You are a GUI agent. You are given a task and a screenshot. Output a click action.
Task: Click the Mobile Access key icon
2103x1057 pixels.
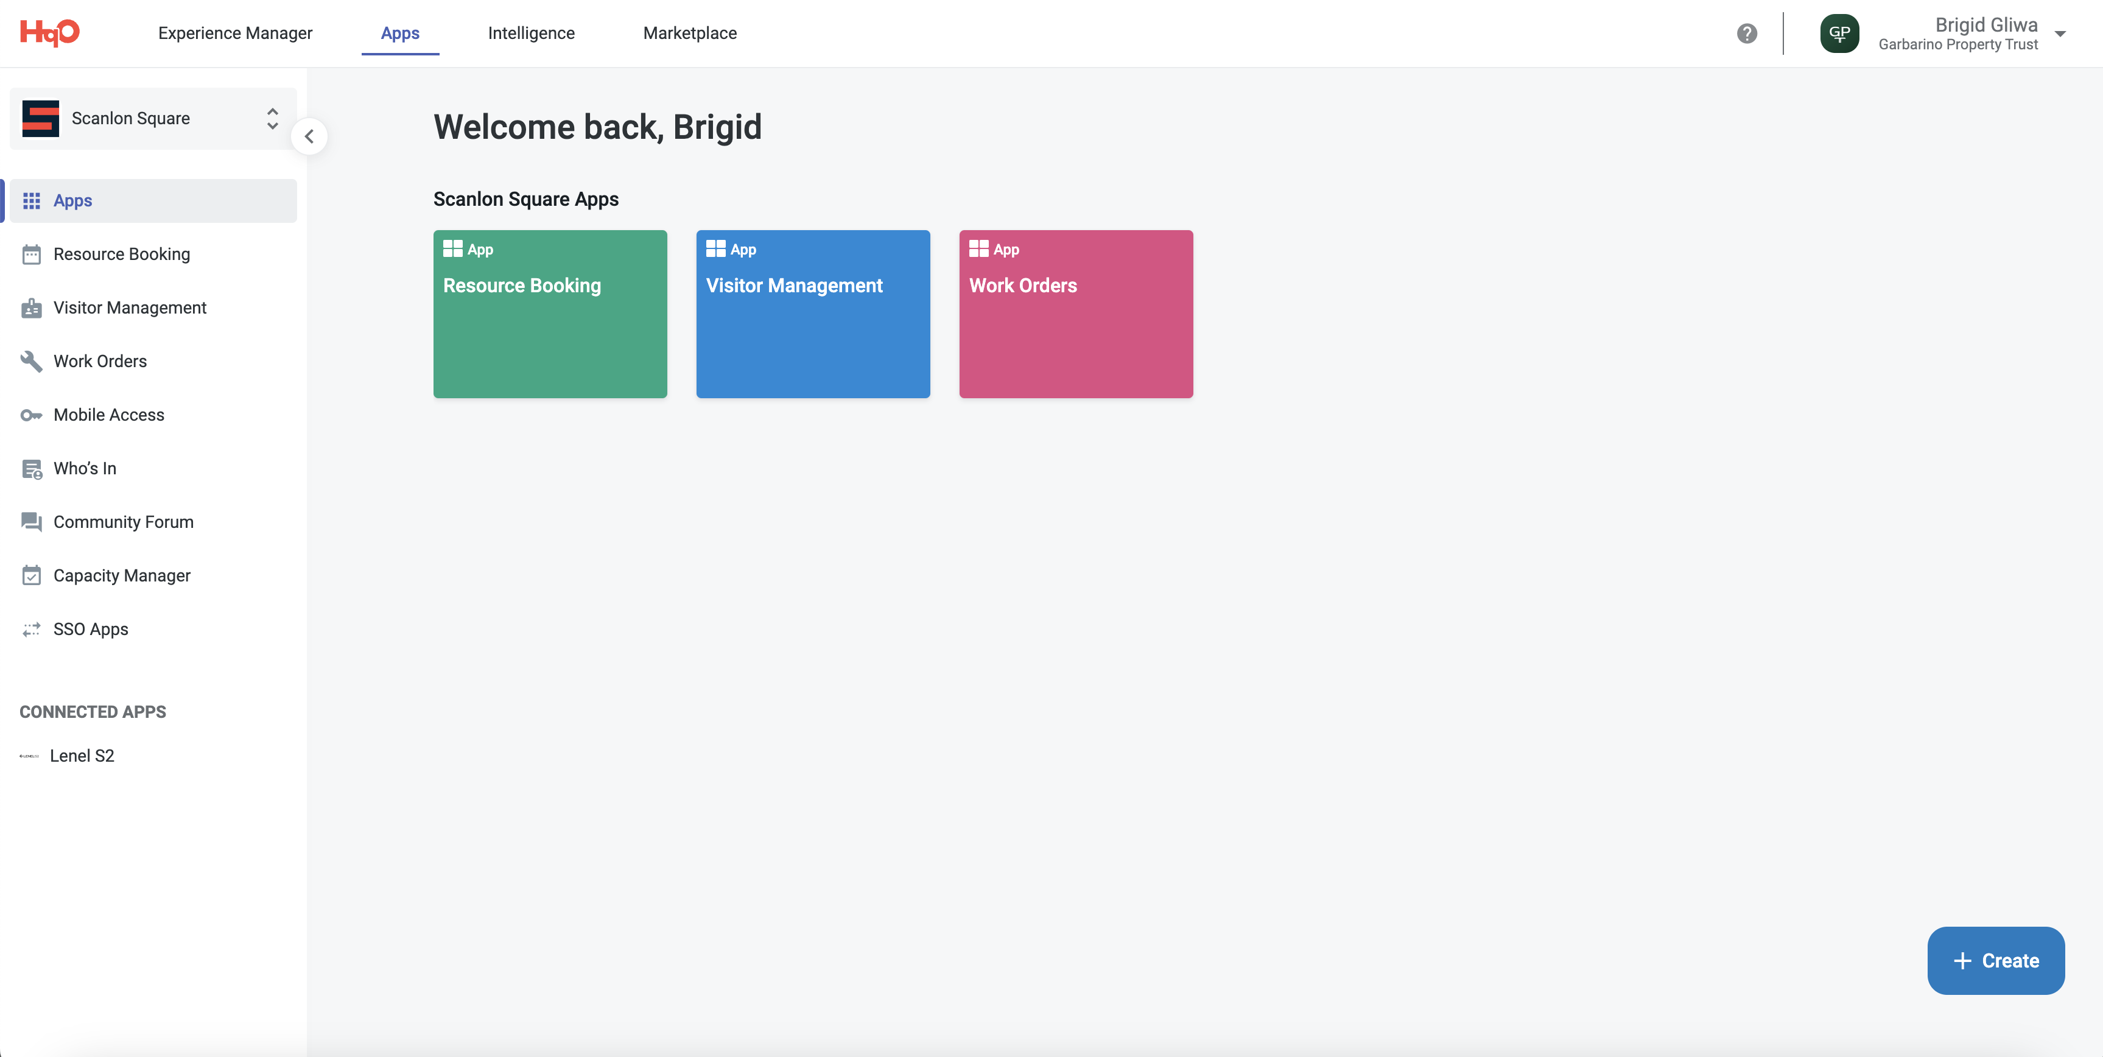click(x=31, y=415)
